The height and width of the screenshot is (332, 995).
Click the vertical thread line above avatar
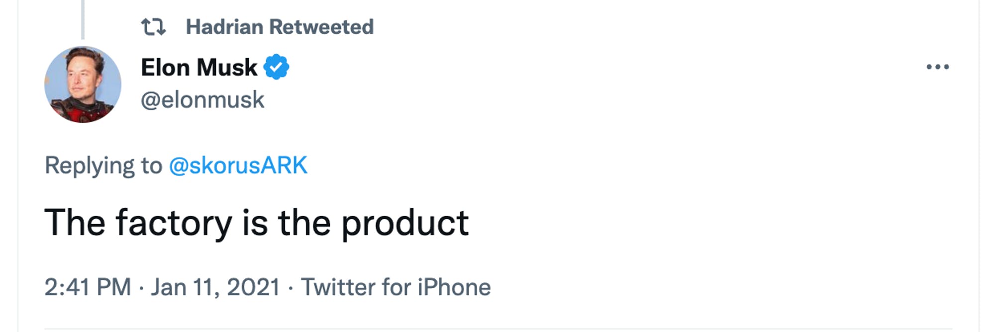(x=83, y=19)
